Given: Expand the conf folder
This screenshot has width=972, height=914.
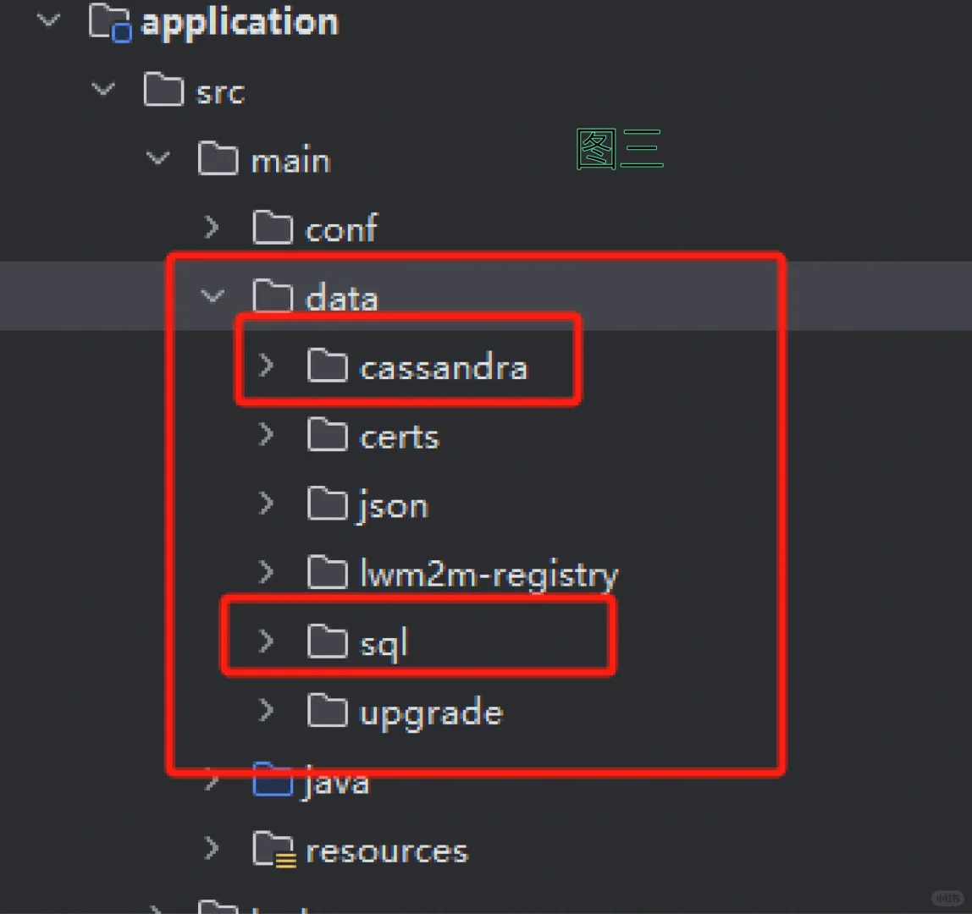Looking at the screenshot, I should (x=212, y=228).
